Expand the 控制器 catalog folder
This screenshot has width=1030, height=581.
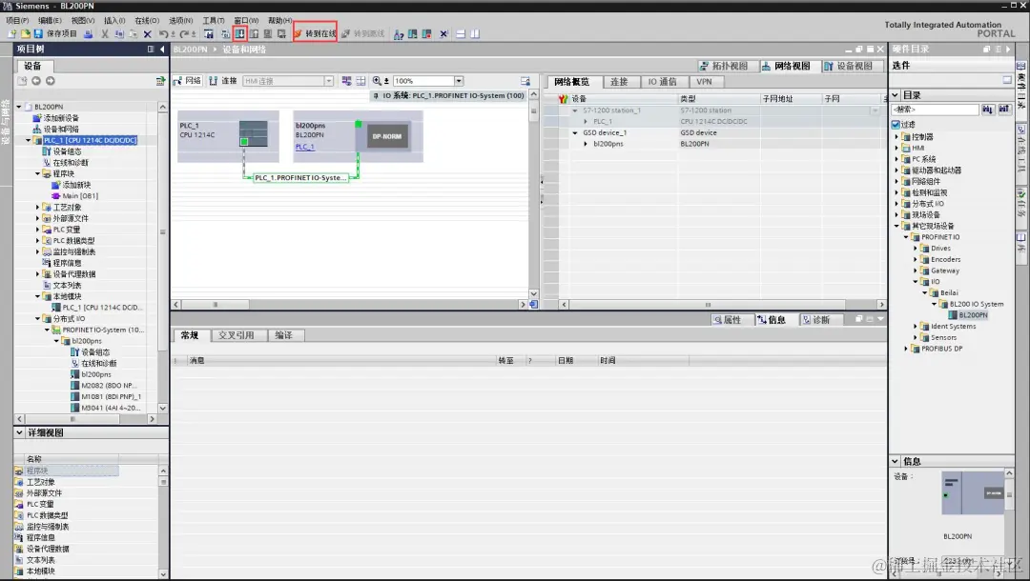coord(896,137)
